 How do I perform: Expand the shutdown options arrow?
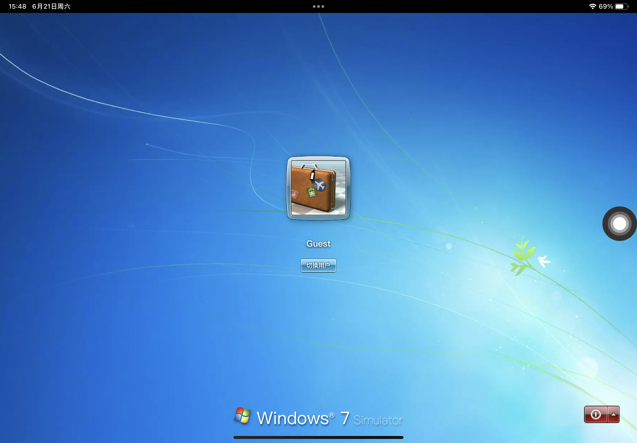click(x=614, y=414)
